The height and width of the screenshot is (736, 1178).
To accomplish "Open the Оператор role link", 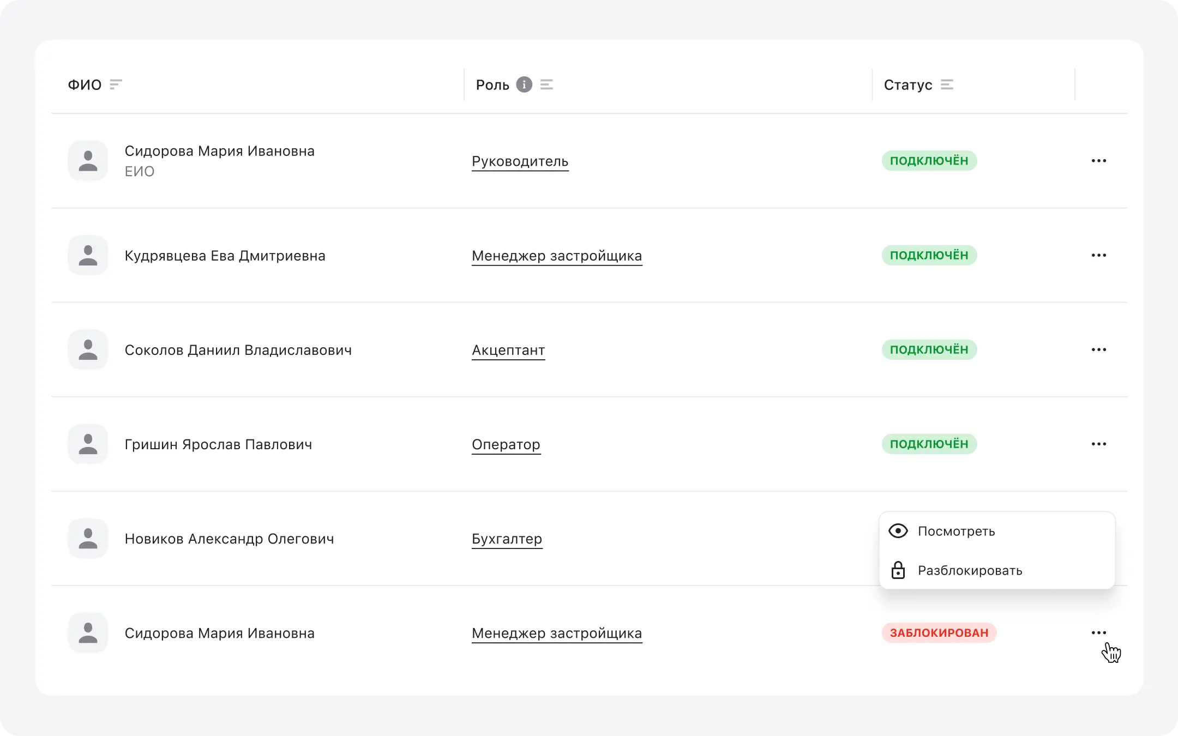I will coord(506,444).
